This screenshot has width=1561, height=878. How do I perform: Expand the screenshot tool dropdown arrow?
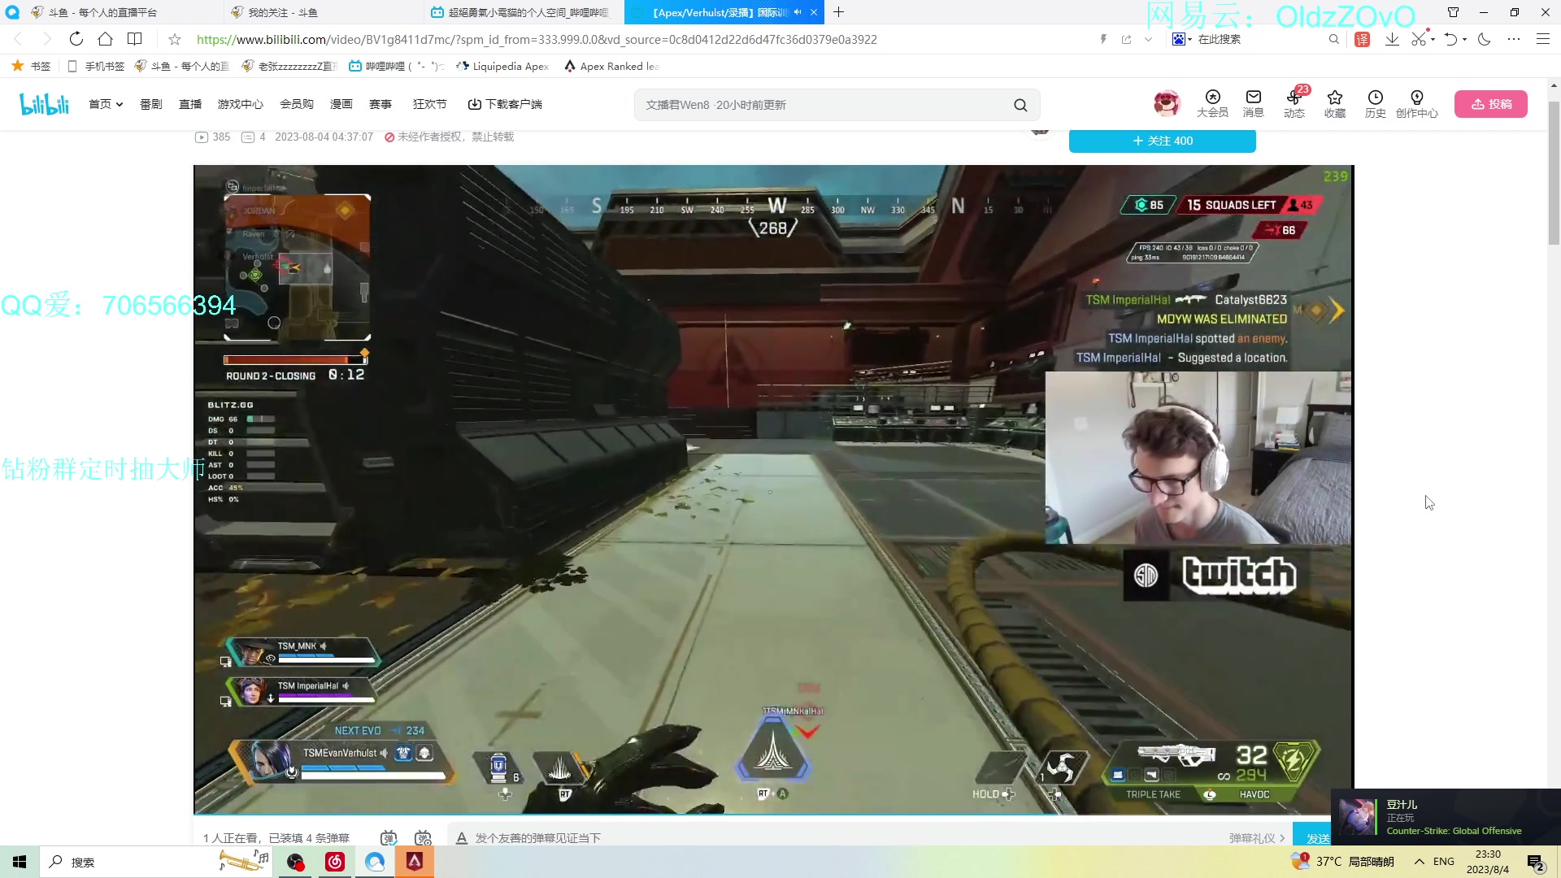[x=1433, y=39]
